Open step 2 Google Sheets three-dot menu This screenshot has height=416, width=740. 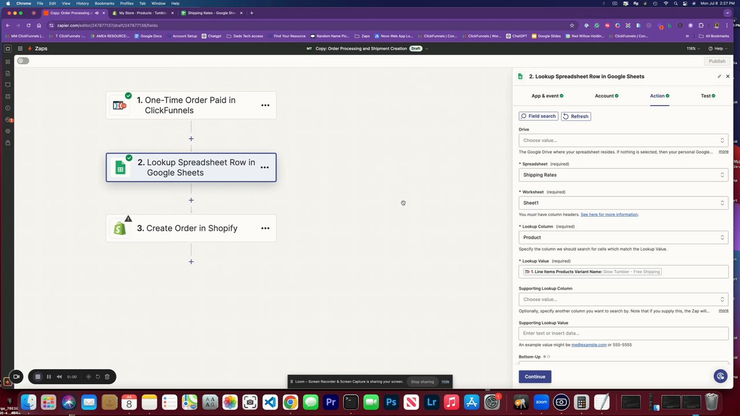(x=265, y=168)
